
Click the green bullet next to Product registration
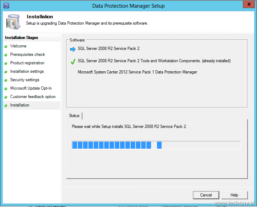6,63
